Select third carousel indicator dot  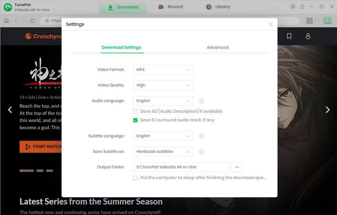[50, 171]
